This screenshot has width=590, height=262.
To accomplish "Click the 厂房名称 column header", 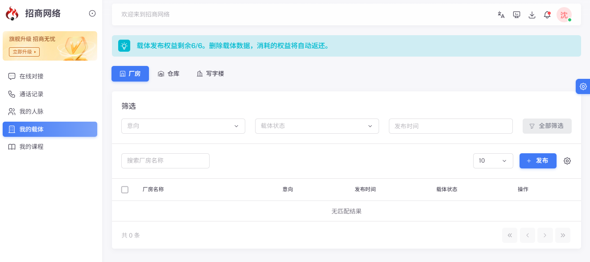I will (x=153, y=189).
